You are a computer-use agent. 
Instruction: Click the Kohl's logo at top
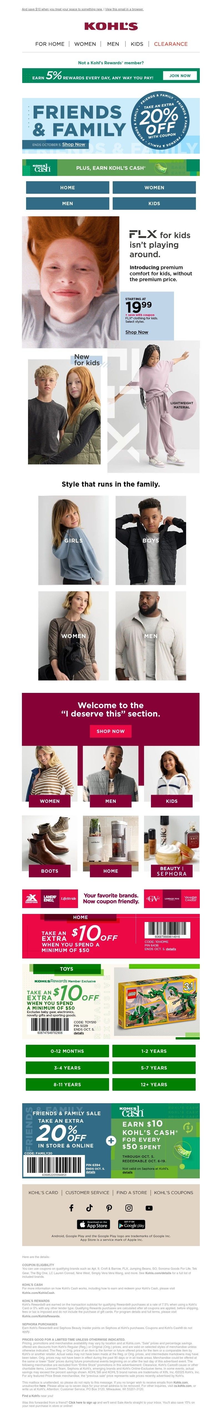(x=111, y=26)
